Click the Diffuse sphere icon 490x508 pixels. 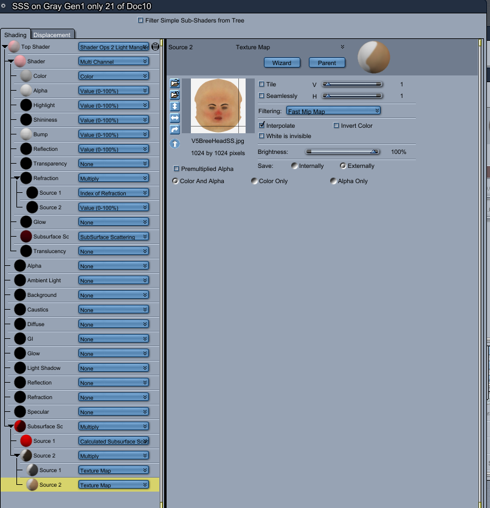click(20, 324)
